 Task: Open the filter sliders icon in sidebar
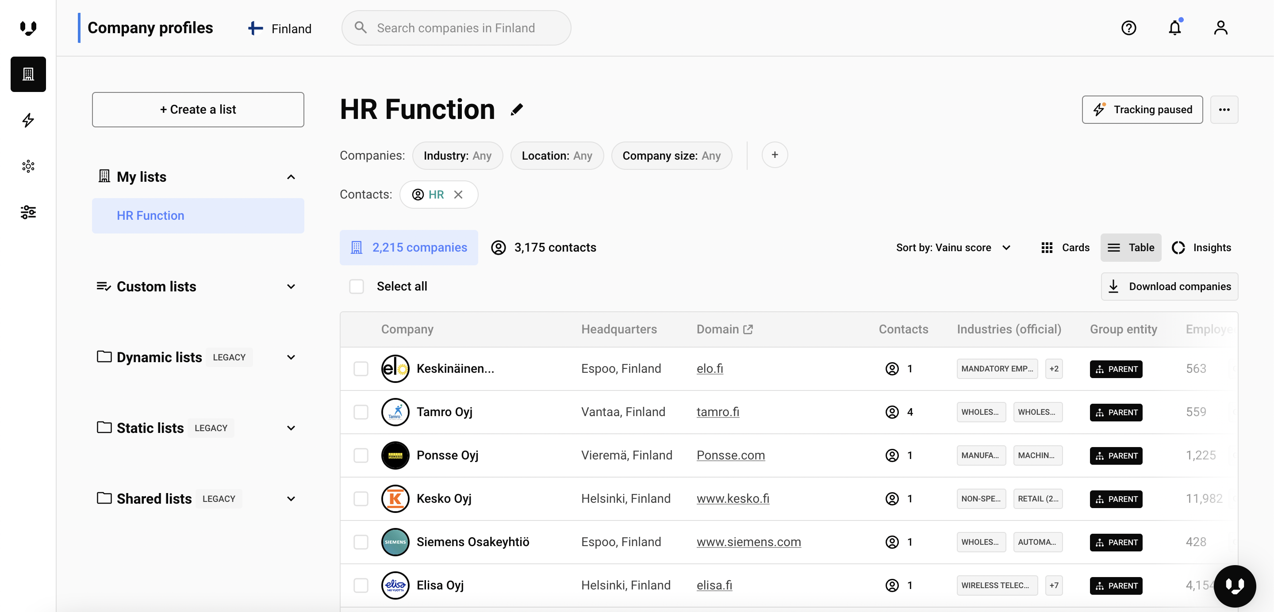click(28, 212)
